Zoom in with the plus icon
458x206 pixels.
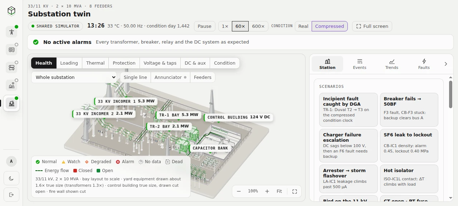pos(267,191)
